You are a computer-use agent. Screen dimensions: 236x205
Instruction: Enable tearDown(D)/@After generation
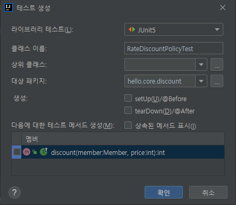pos(128,110)
